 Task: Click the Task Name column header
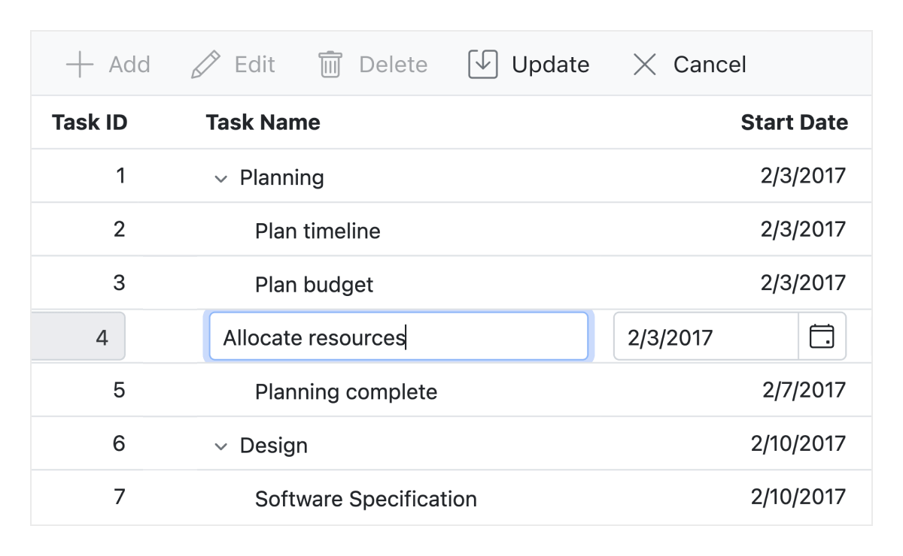point(263,122)
